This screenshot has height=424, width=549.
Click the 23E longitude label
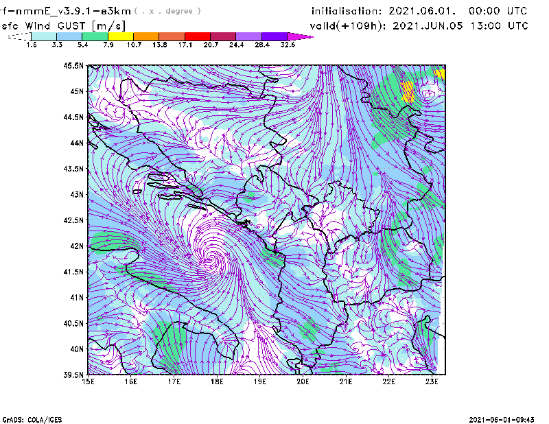tap(432, 381)
